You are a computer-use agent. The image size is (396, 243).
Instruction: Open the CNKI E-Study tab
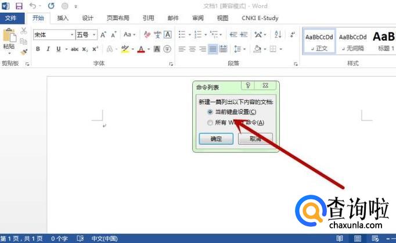coord(260,18)
